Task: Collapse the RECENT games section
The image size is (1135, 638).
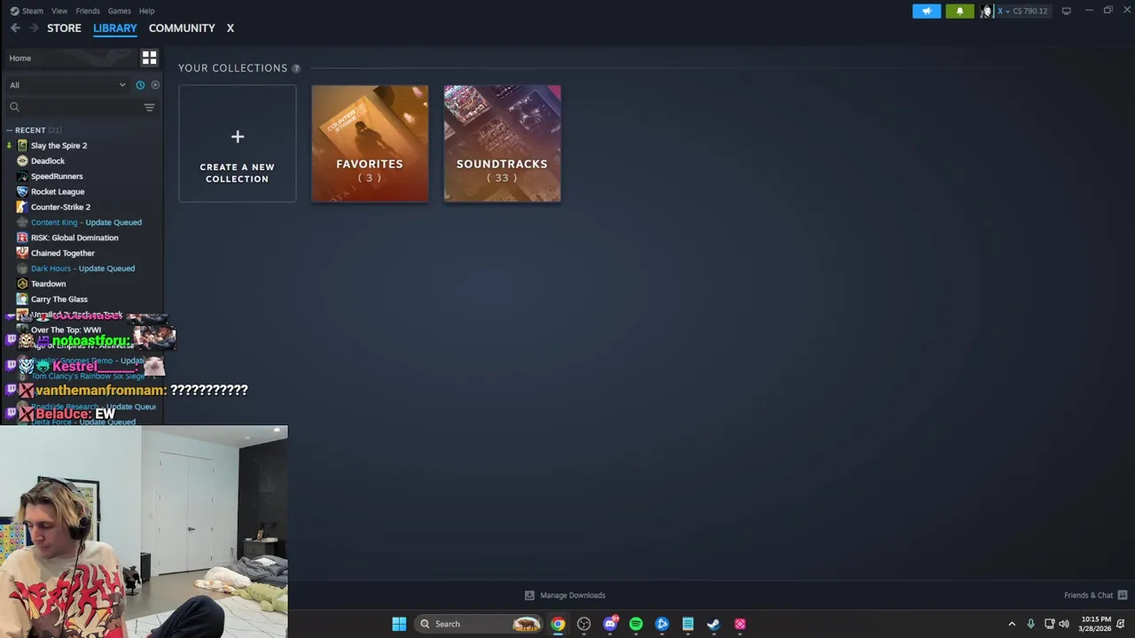Action: pos(9,130)
